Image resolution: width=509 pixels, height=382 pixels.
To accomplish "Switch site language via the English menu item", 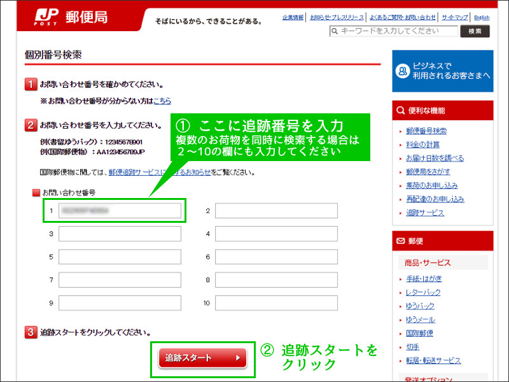I will point(482,17).
